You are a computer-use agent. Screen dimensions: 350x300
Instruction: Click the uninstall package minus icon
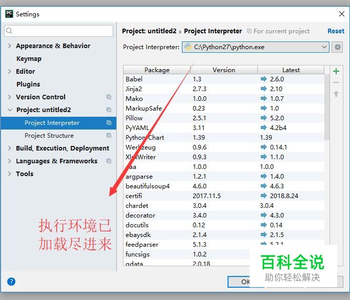pos(336,82)
